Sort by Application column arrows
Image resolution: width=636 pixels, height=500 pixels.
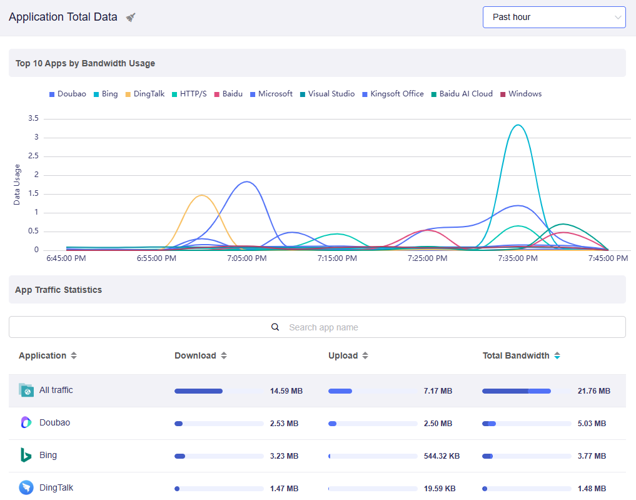[74, 356]
